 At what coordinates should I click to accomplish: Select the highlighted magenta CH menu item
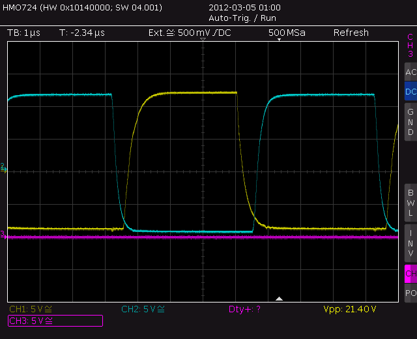coord(410,274)
